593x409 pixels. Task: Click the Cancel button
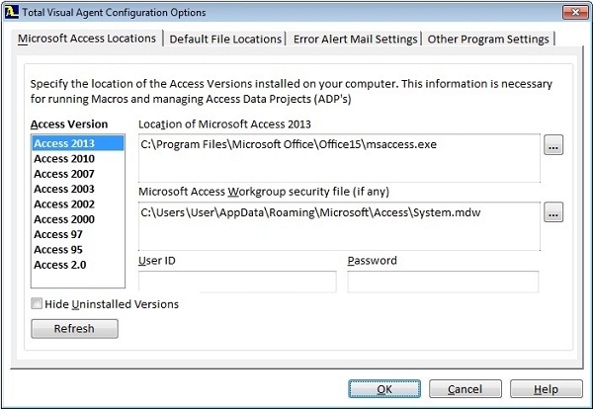point(466,389)
